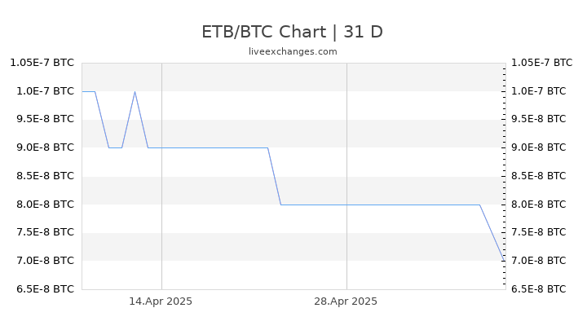Click the left 8.0E-8 BTC axis label
Image resolution: width=587 pixels, height=330 pixels.
click(x=46, y=205)
